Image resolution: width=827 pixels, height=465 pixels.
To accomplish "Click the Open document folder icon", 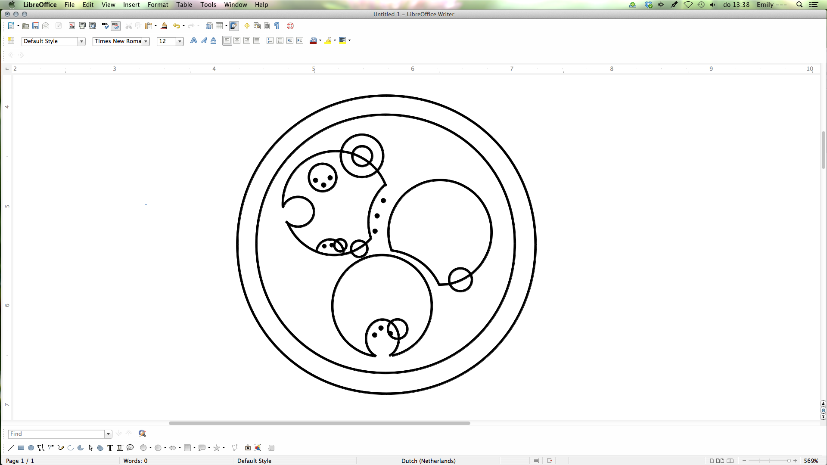I will [26, 26].
